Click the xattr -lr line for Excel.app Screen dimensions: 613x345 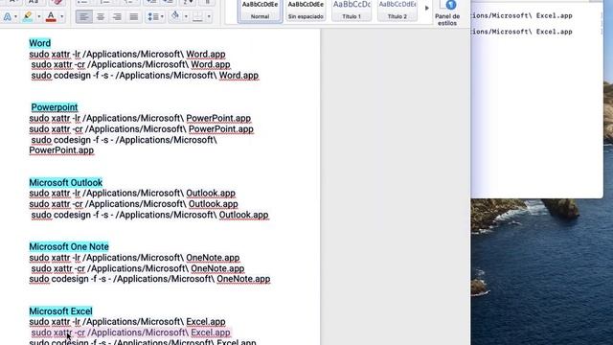[x=127, y=322]
